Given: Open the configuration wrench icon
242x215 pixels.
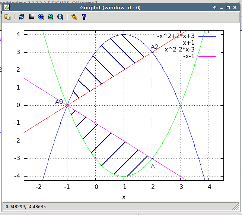Looking at the screenshot, I should (x=74, y=17).
